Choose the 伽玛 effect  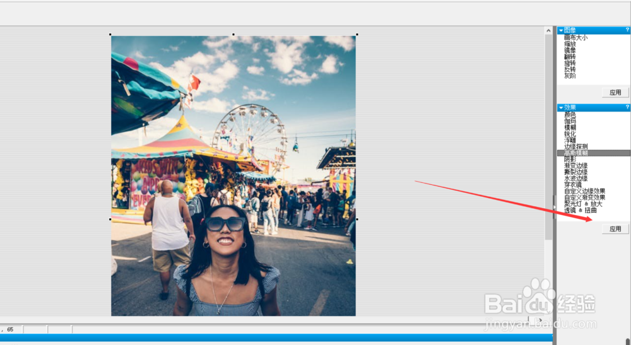[x=570, y=121]
